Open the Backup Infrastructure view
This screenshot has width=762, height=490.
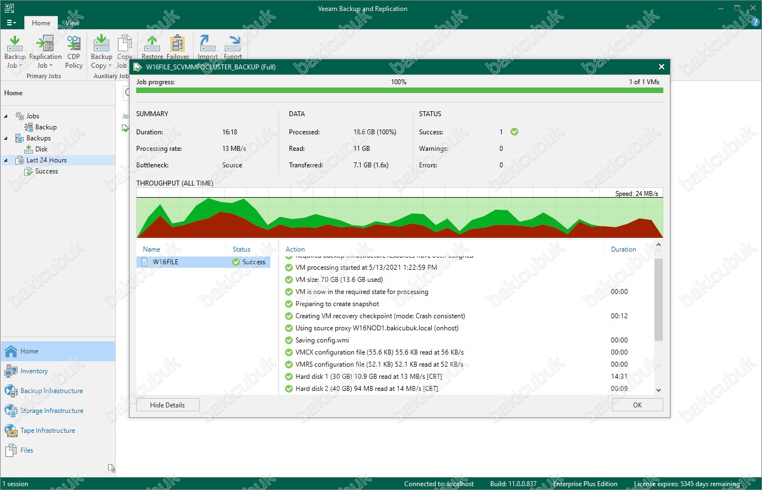click(58, 391)
